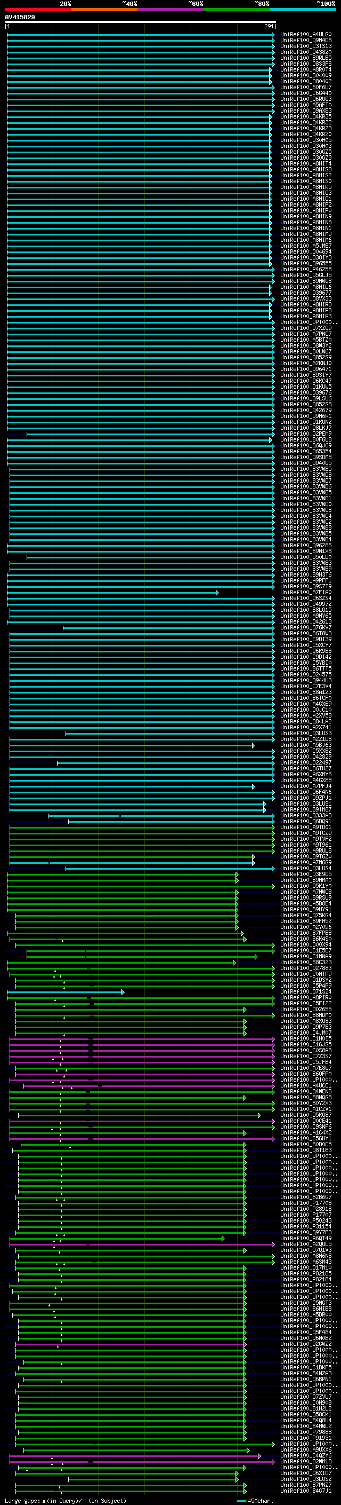Click the purple alignment bar for UniRef100_A2QUL5
Screen dimensions: 341x1505
pos(142,1244)
